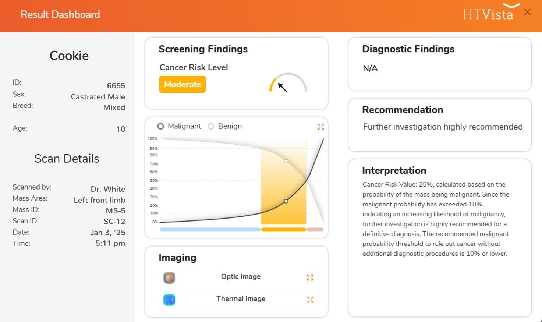
Task: Open the thermal image thumbnail
Action: 169,300
